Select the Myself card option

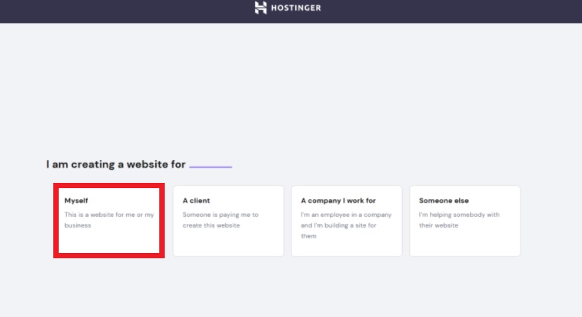tap(109, 221)
